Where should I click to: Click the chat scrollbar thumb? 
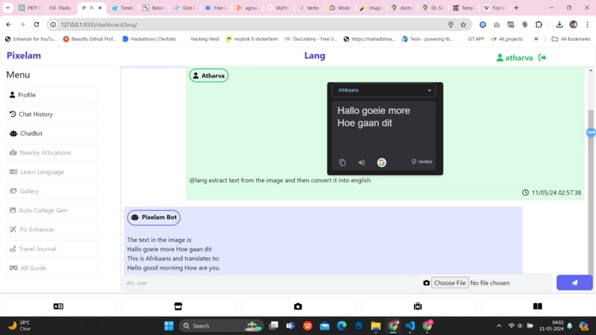(x=590, y=192)
